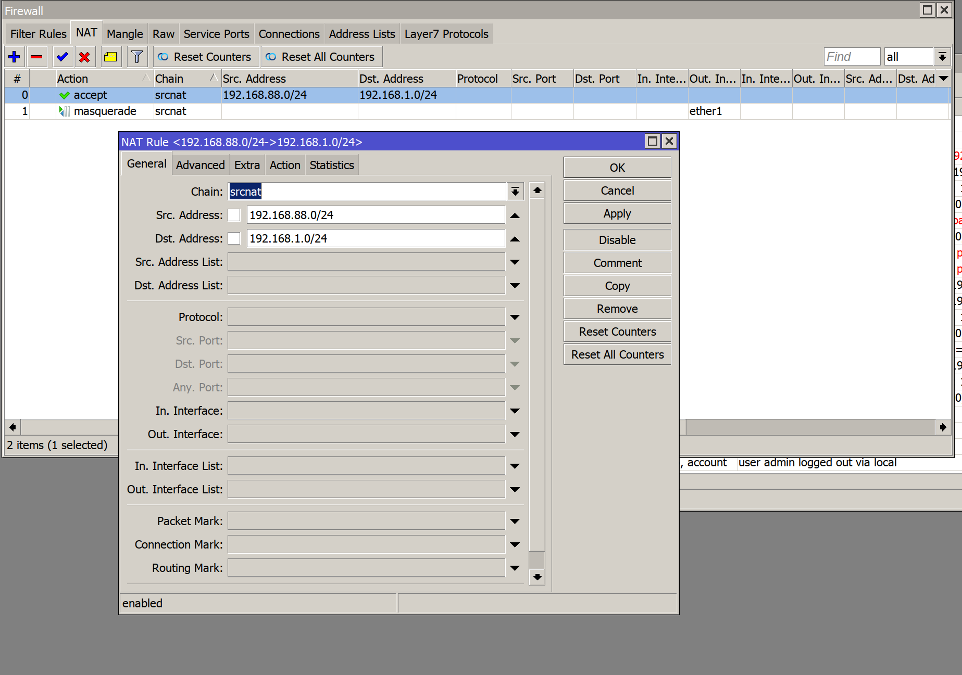
Task: Toggle negate checkbox for Src. Address
Action: pos(234,214)
